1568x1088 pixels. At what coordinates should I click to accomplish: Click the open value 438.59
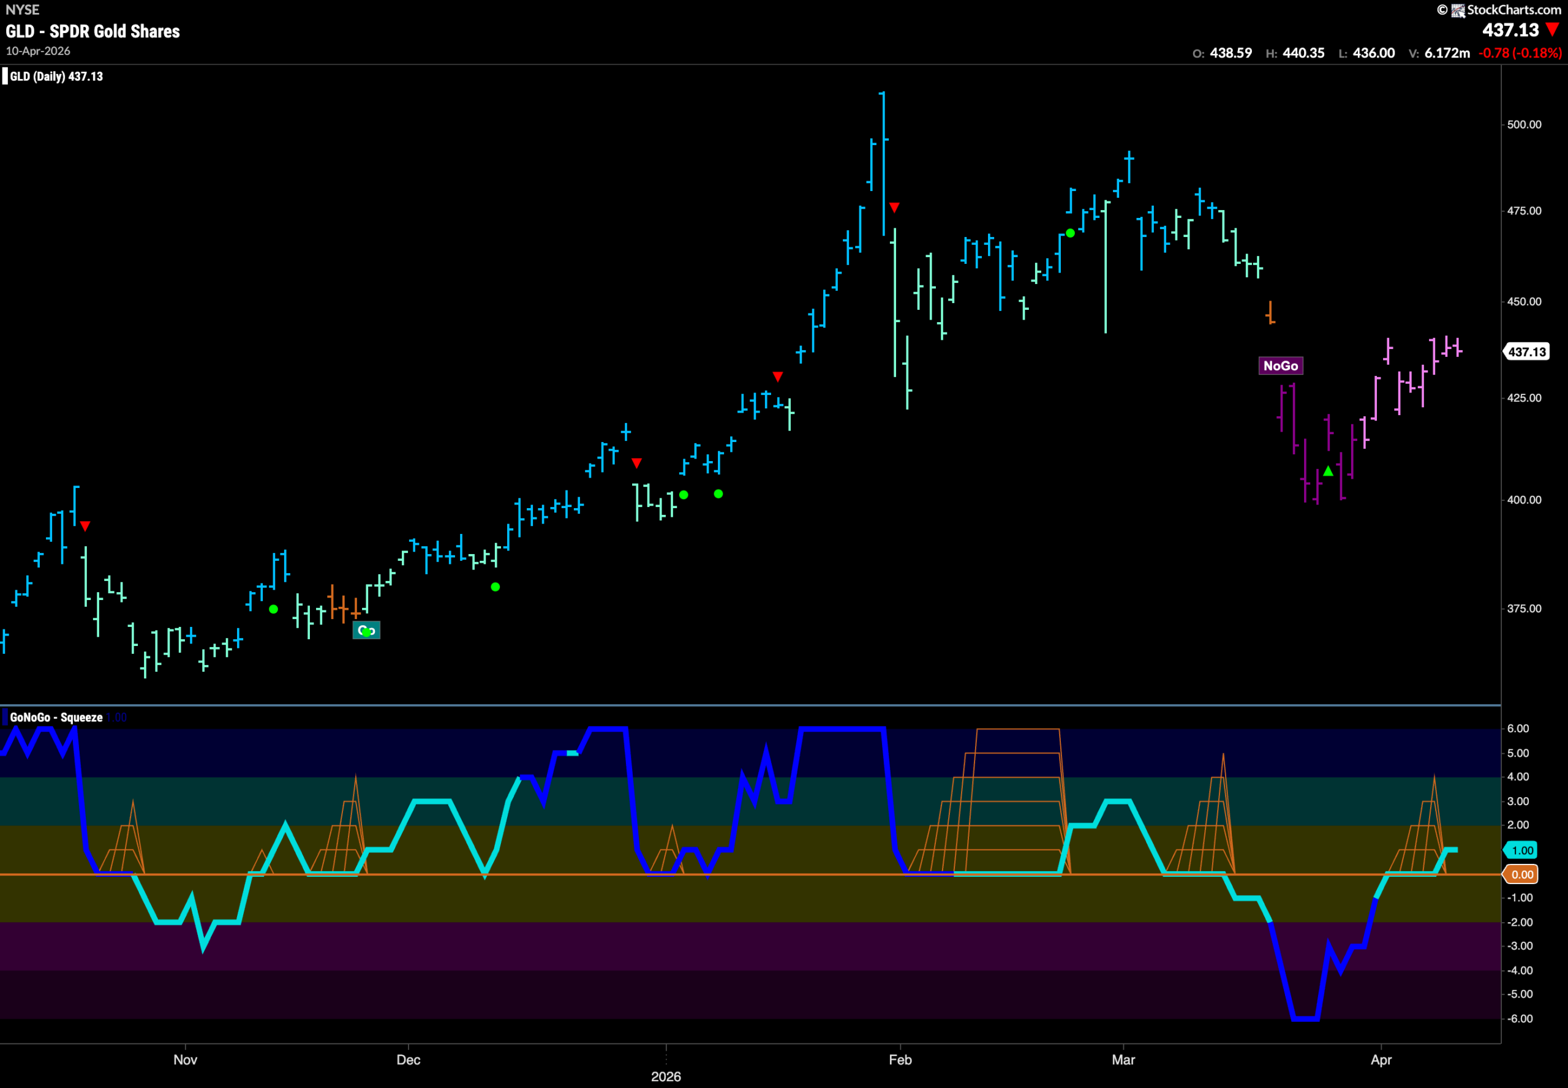click(1231, 53)
